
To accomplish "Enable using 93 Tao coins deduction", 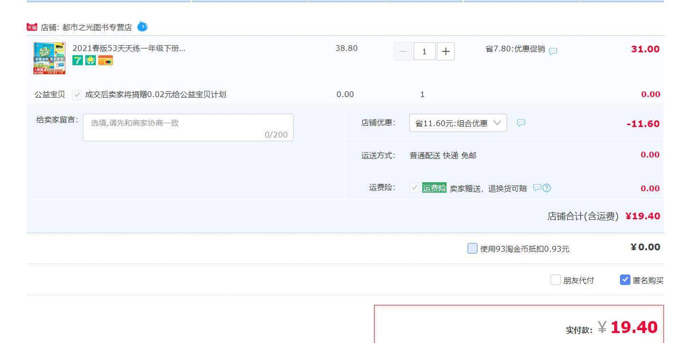I will [x=472, y=248].
